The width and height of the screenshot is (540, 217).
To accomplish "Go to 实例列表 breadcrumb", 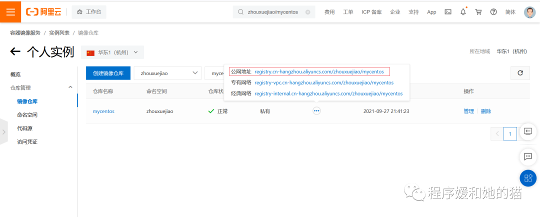I will (x=59, y=32).
